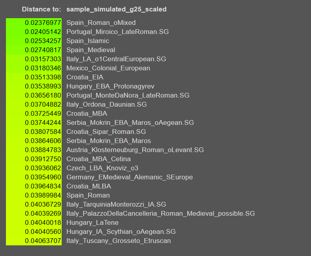Select Hungary_EBA_Protonagyrev population

110,87
